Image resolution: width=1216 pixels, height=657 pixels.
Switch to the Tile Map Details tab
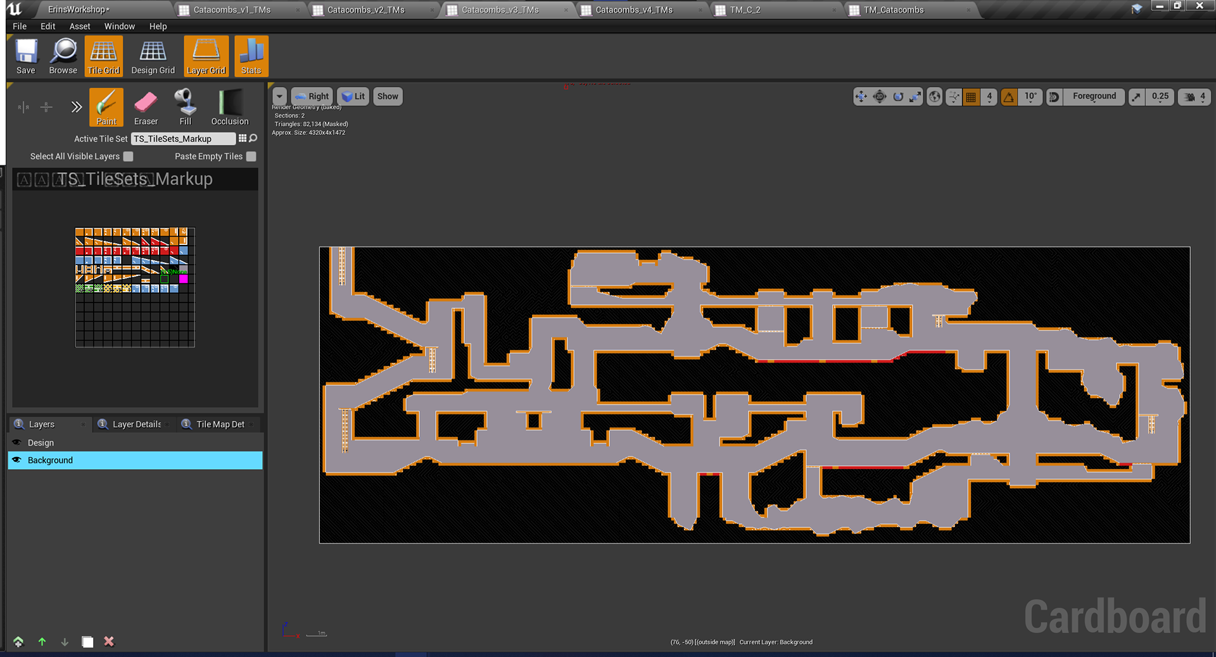click(x=220, y=424)
